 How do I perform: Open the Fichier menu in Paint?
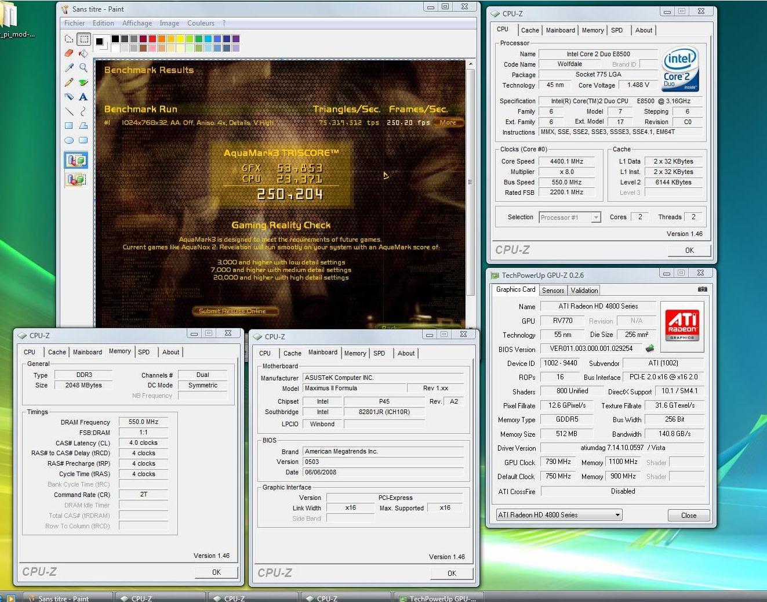(x=74, y=23)
